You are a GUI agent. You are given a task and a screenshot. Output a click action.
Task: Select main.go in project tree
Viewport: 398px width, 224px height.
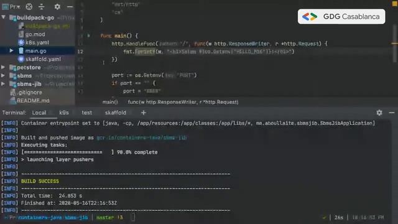pos(35,51)
